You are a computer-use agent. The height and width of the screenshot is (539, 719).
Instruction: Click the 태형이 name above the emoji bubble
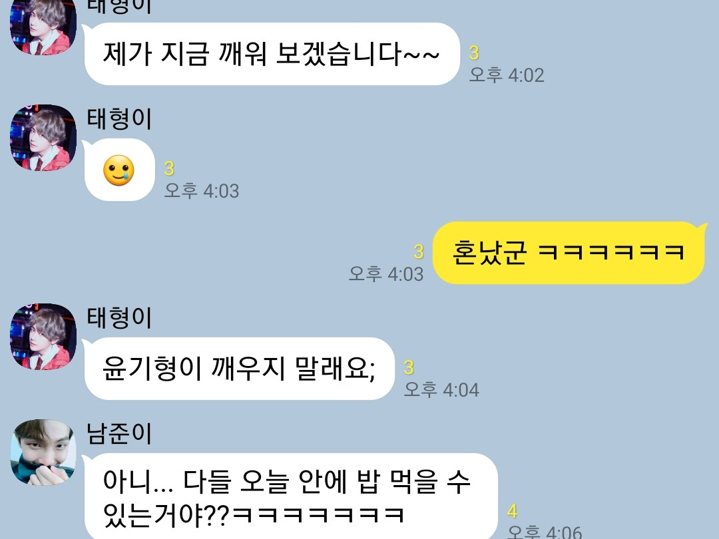119,119
